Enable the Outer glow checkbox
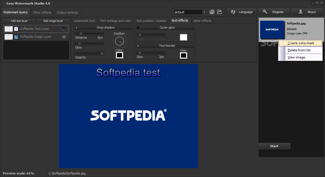 click(138, 28)
